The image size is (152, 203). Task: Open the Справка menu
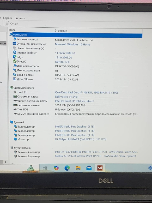(20, 18)
